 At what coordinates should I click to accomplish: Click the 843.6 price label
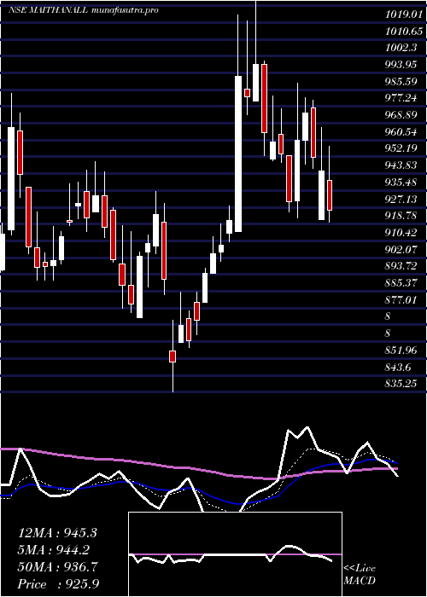point(398,366)
